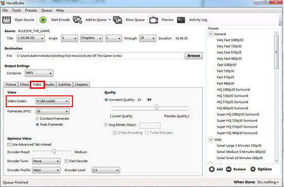Switch to the Picture tab
The image size is (284, 187).
pos(11,85)
